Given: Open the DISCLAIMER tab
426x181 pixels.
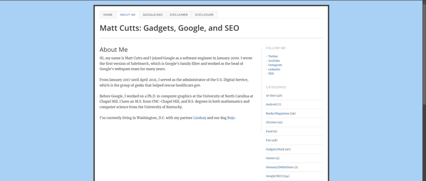Looking at the screenshot, I should coord(179,15).
